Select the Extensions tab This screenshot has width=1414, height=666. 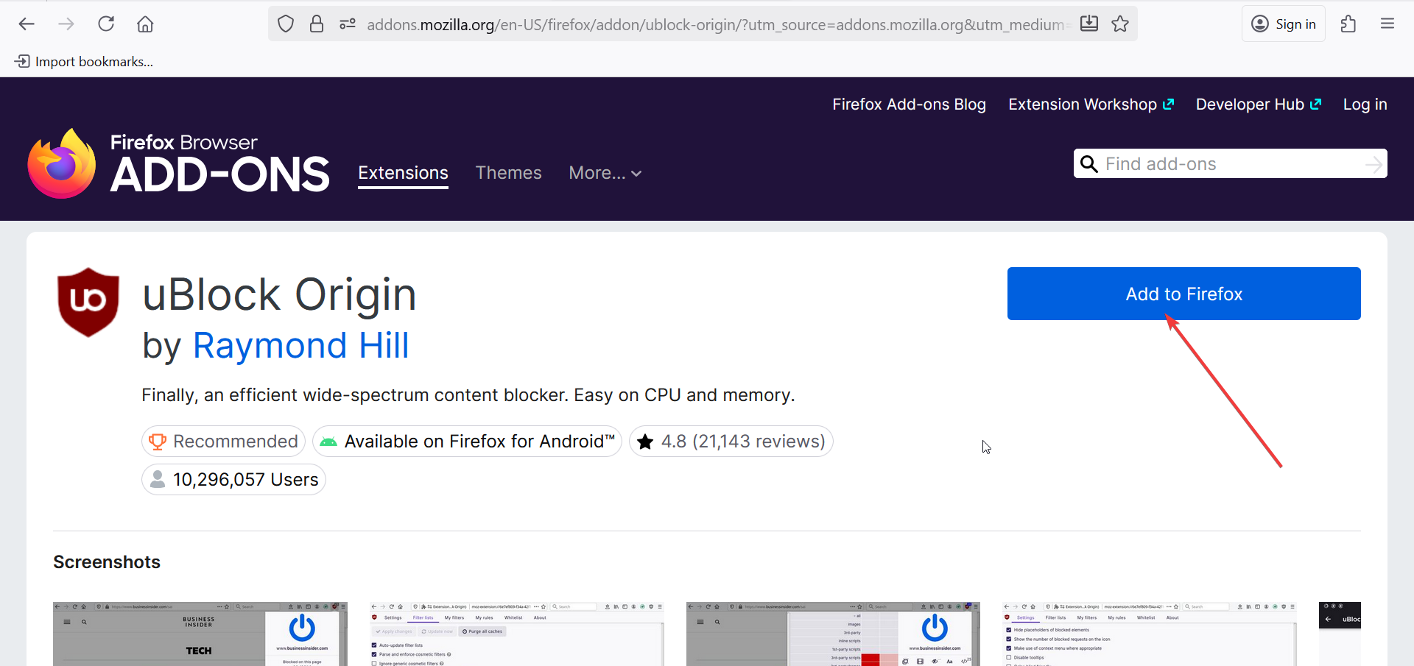(403, 173)
